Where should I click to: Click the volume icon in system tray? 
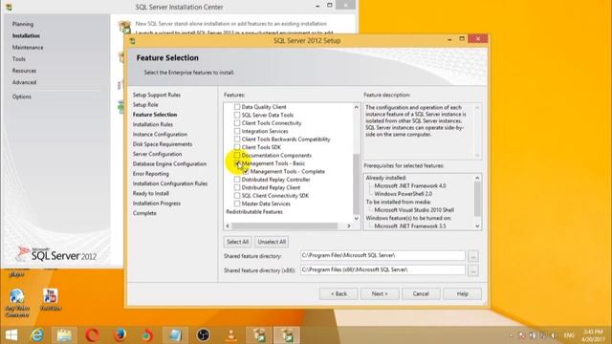point(554,335)
